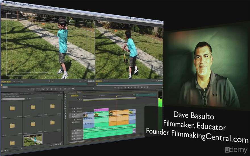This screenshot has height=156, width=250.
Task: Select the orange video clip on timeline
Action: [x=119, y=112]
